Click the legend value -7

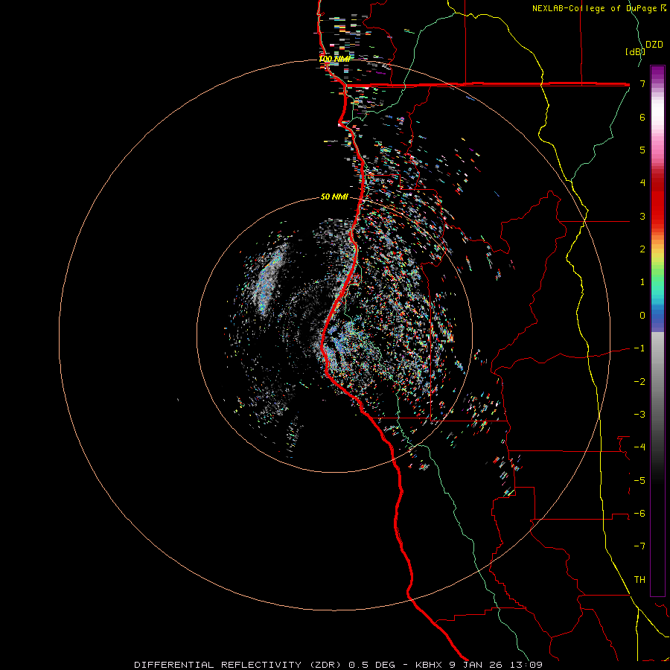click(x=639, y=546)
